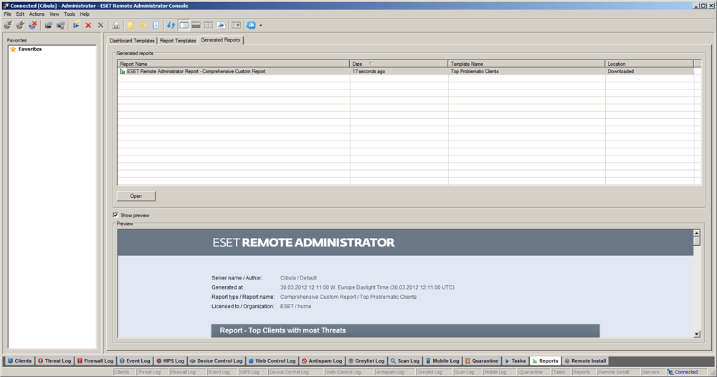Click the highlighted pane layout toolbar icon

click(184, 25)
